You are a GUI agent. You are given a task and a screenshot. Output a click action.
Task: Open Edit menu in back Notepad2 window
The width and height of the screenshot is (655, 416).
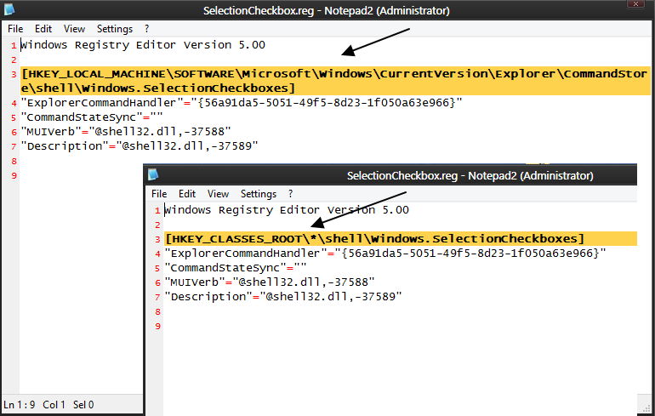(43, 29)
